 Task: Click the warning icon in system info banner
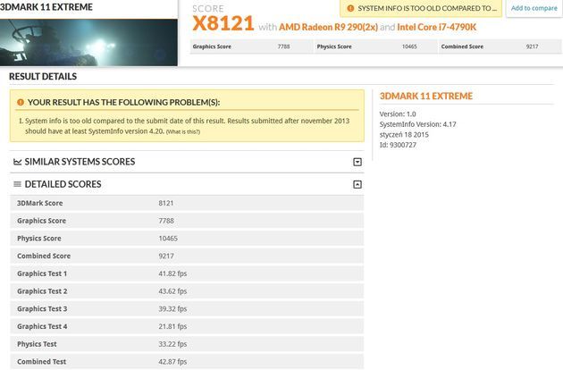350,8
